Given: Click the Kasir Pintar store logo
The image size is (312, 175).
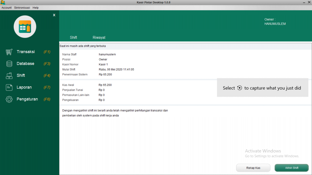Looking at the screenshot, I should 25,27.
